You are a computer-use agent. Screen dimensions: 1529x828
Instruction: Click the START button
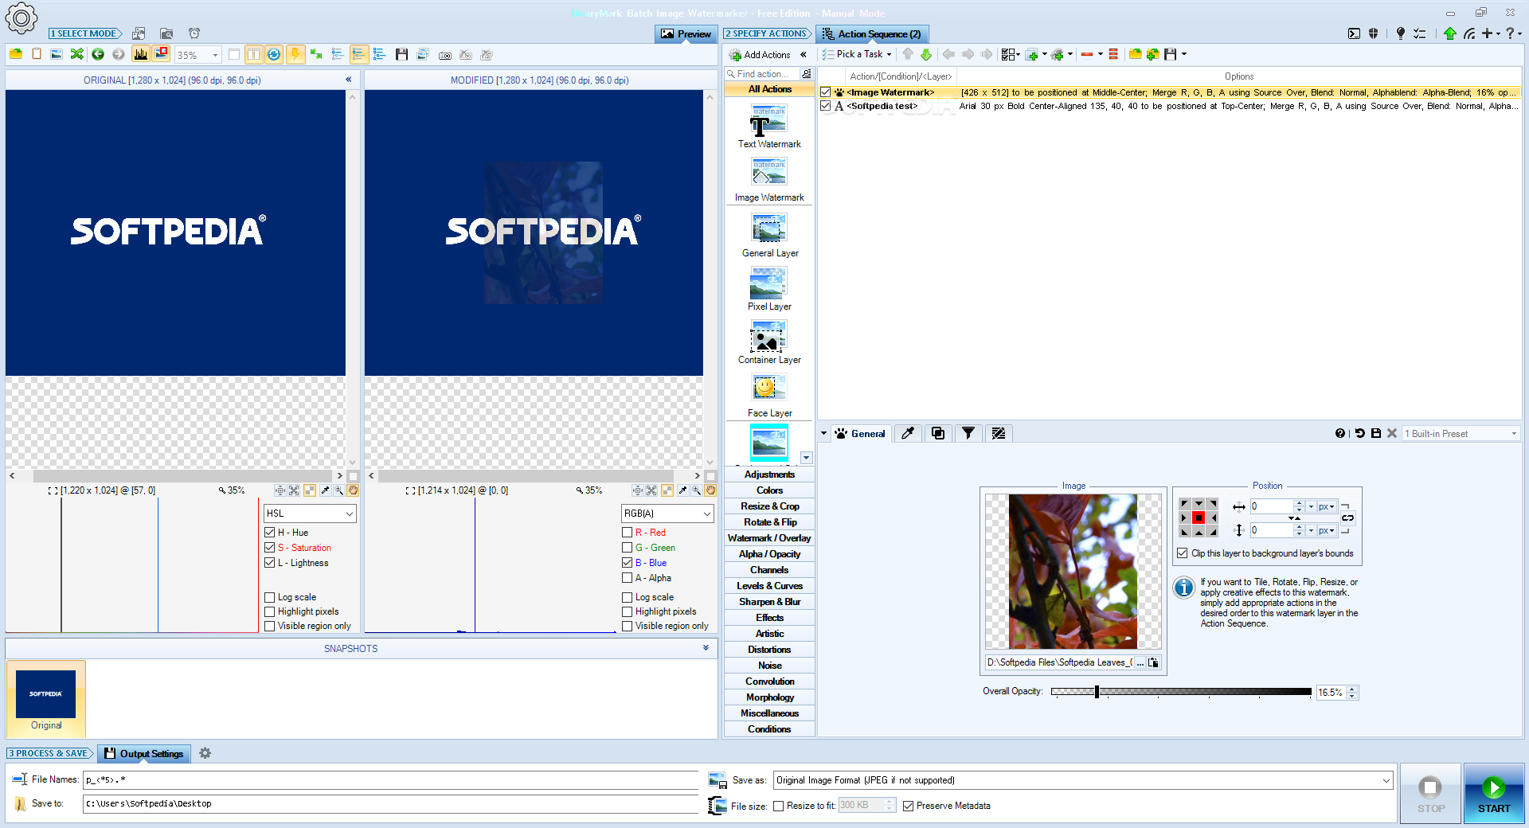[1494, 794]
